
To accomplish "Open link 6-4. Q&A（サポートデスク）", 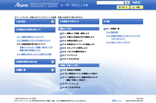I will click(x=118, y=42).
